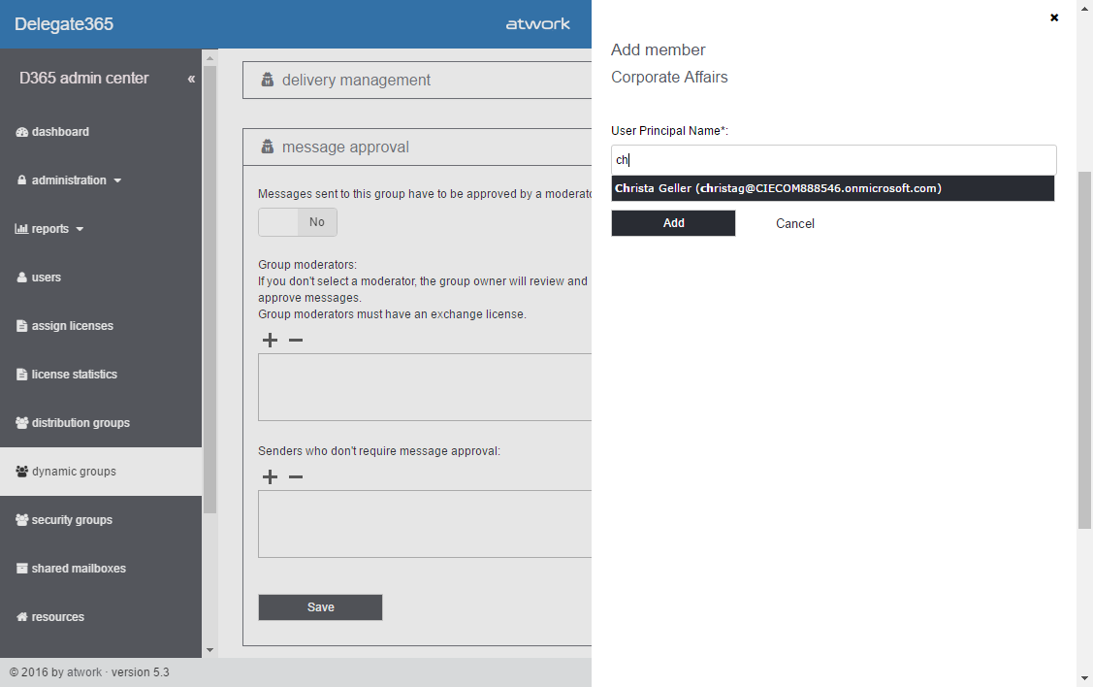Close the Add member panel
Image resolution: width=1093 pixels, height=687 pixels.
tap(1054, 17)
